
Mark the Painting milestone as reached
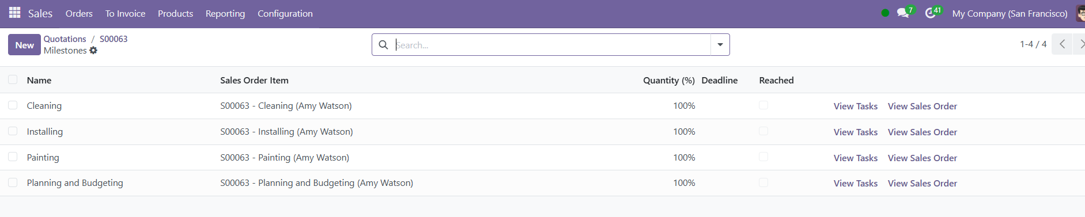pyautogui.click(x=763, y=157)
